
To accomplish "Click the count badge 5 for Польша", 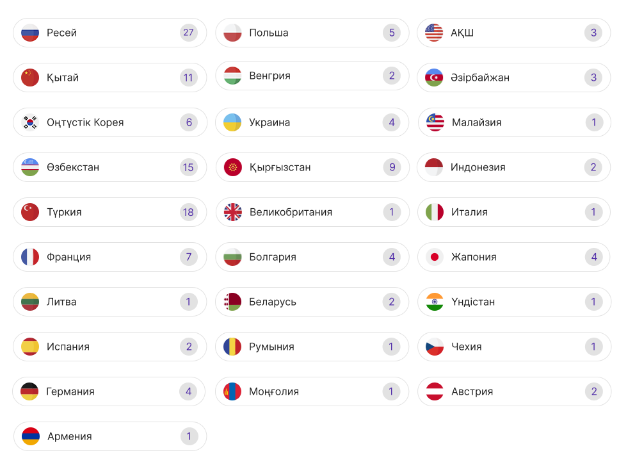I will point(392,33).
